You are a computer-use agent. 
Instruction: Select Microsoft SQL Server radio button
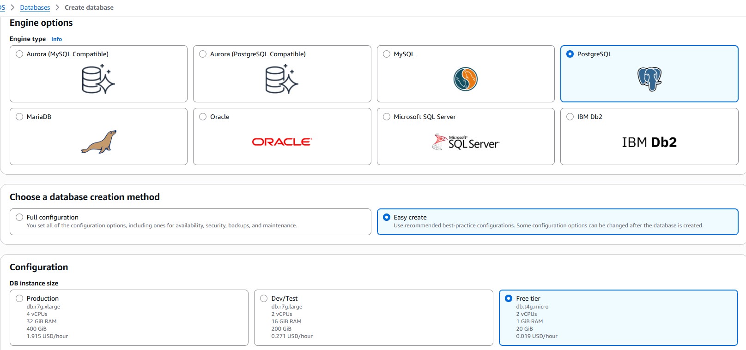tap(387, 117)
